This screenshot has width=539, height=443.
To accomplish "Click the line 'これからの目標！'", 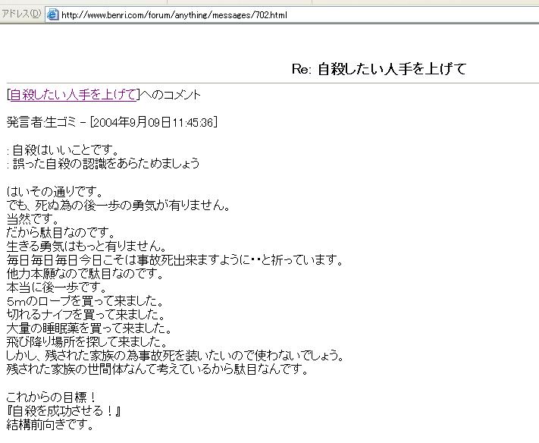I will point(52,397).
